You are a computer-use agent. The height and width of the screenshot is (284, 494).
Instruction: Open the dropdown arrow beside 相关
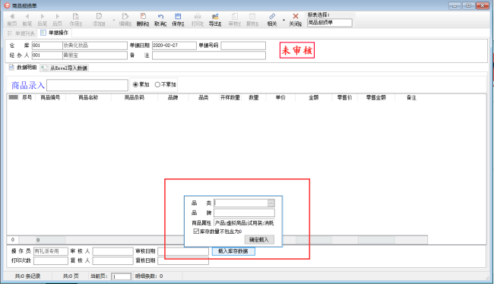pos(283,21)
